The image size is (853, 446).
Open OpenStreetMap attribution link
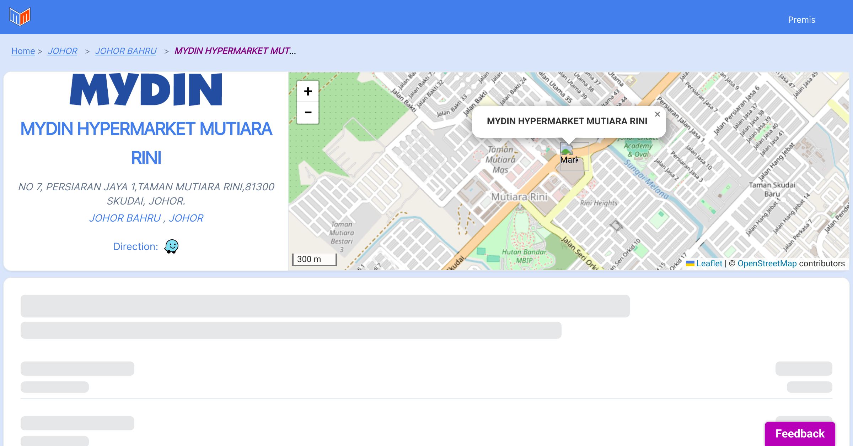[x=767, y=263]
